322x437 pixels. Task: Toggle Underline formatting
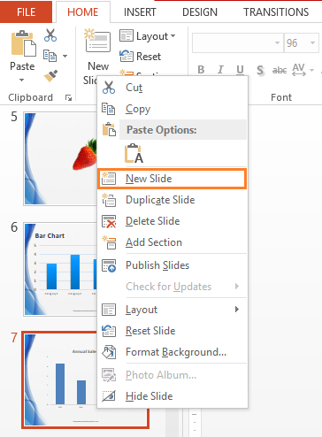(240, 70)
